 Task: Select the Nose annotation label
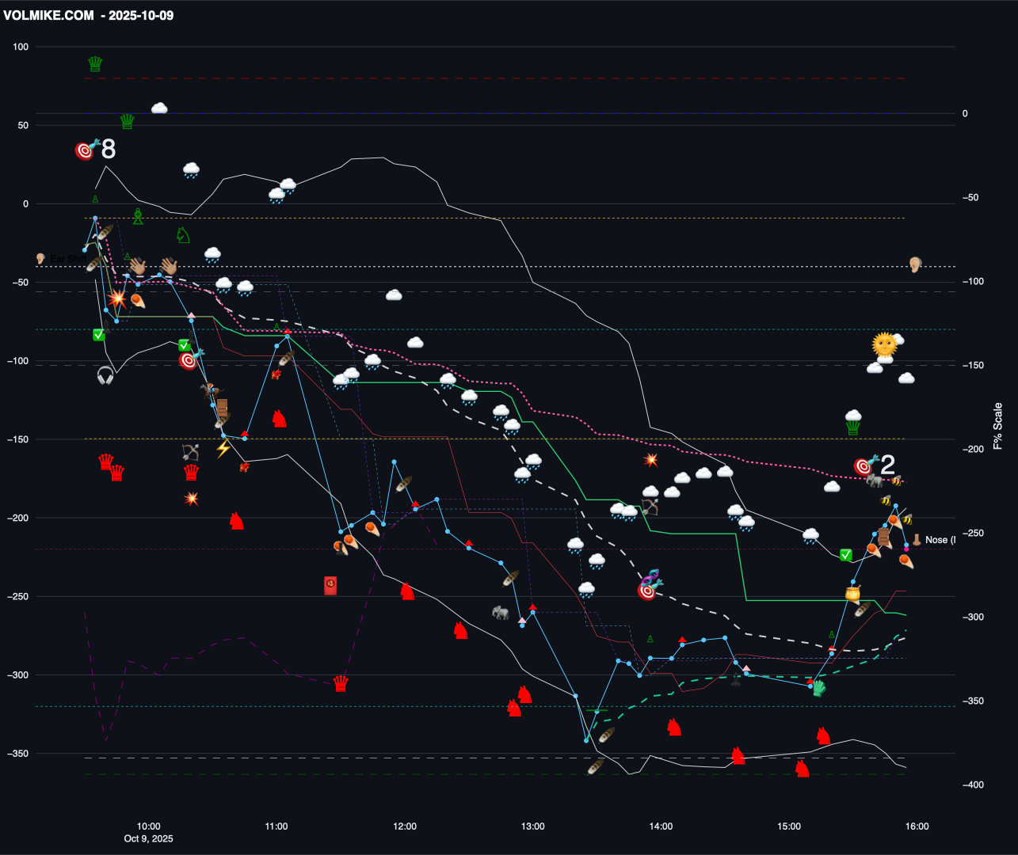coord(940,540)
